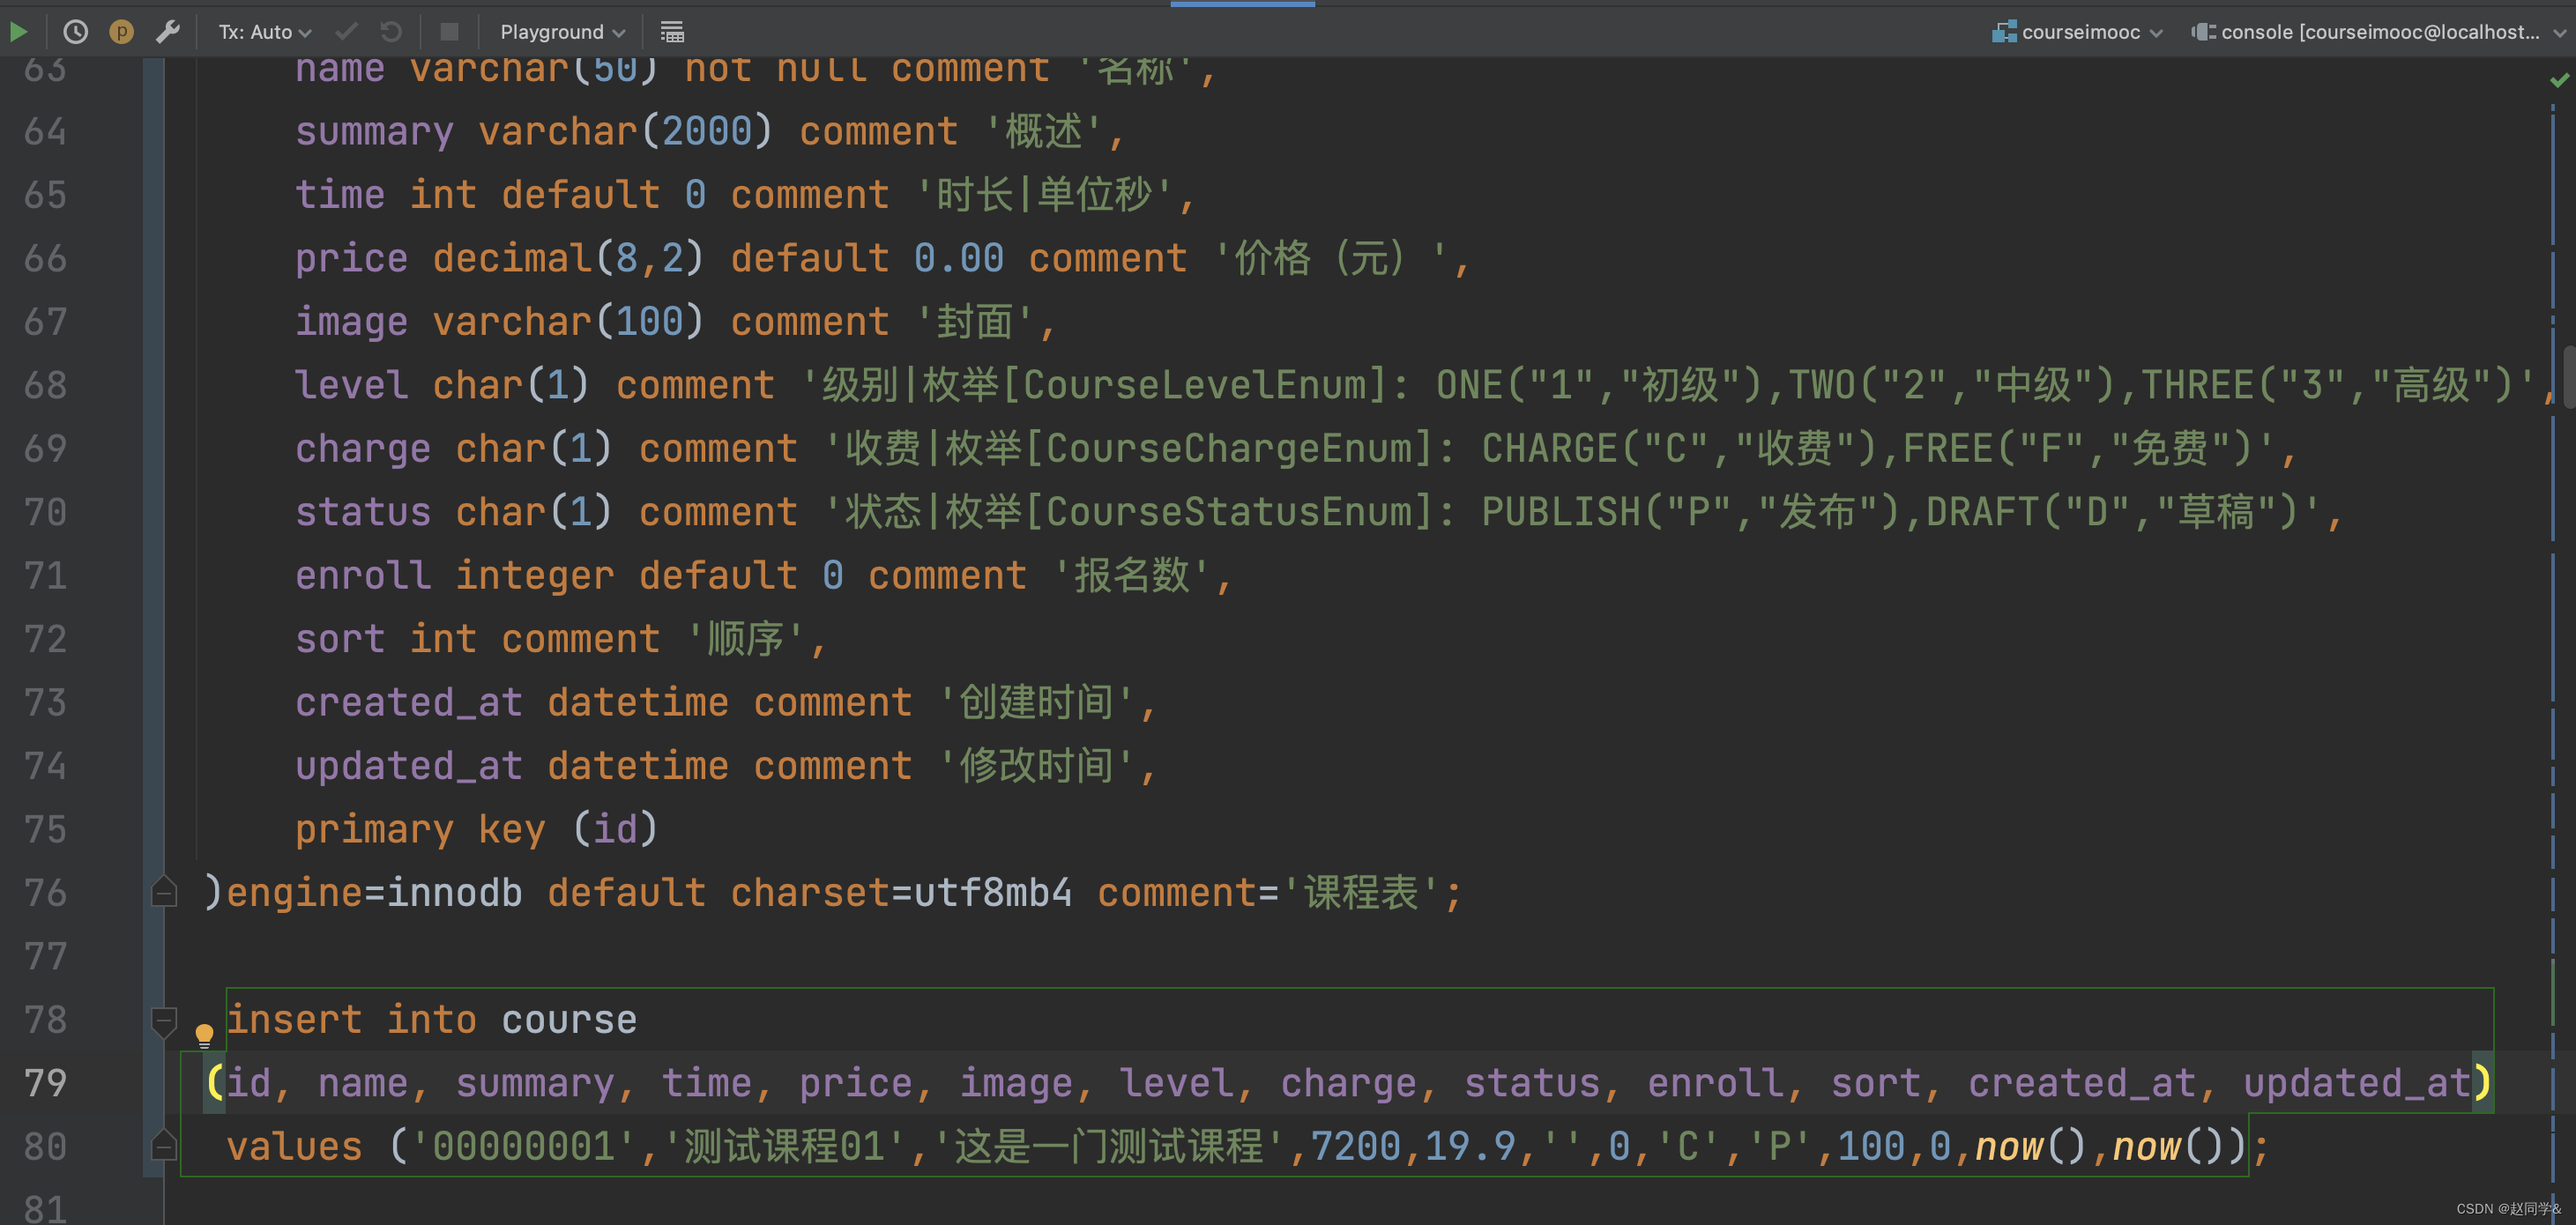
Task: Open the courseimooc schema dropdown
Action: pyautogui.click(x=2080, y=32)
